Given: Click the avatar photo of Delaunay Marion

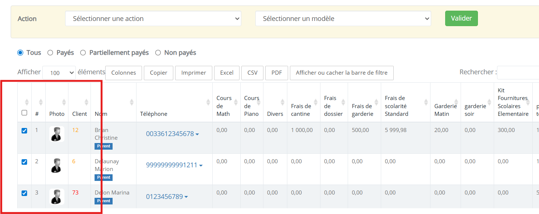Looking at the screenshot, I should (57, 165).
